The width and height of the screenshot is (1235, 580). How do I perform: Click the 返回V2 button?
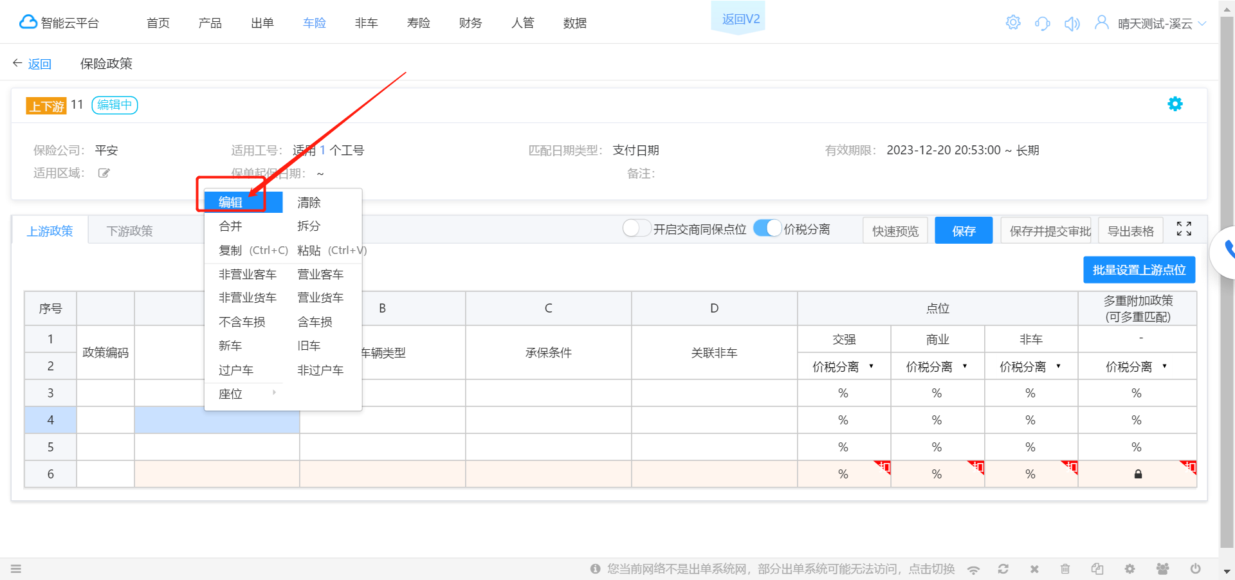point(738,18)
